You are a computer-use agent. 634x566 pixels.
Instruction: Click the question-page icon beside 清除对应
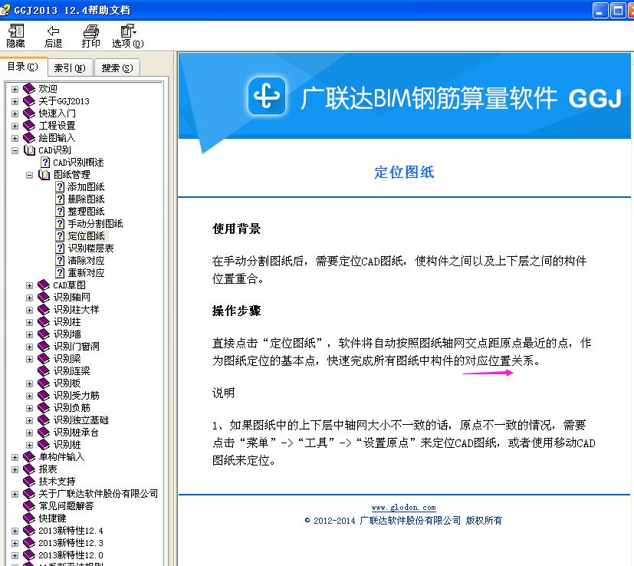(x=60, y=261)
